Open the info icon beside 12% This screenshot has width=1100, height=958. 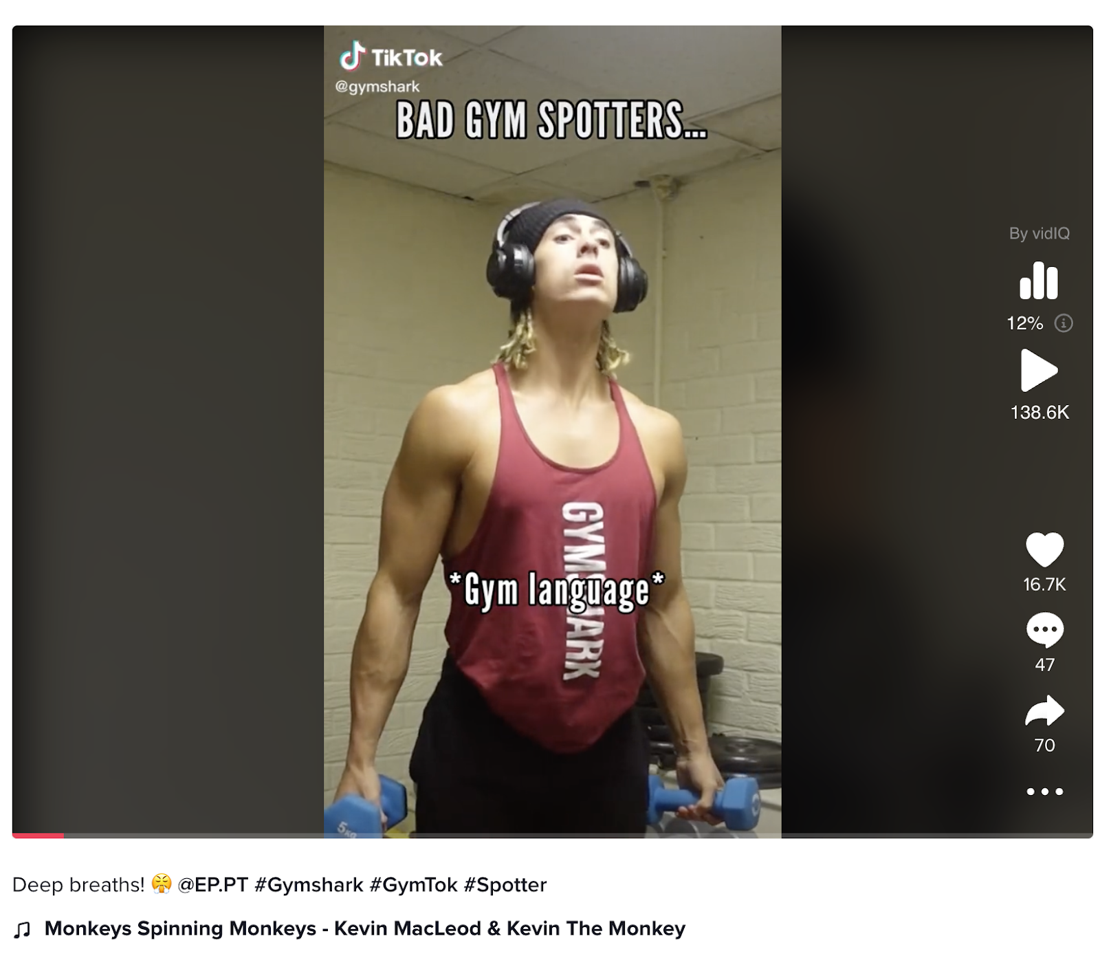(1064, 323)
